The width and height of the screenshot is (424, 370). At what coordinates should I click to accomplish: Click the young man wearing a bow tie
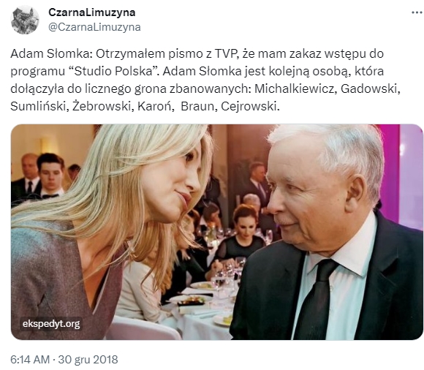(50, 175)
